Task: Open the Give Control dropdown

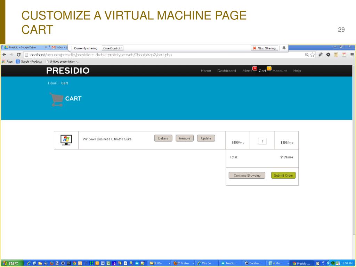Action: pyautogui.click(x=113, y=48)
